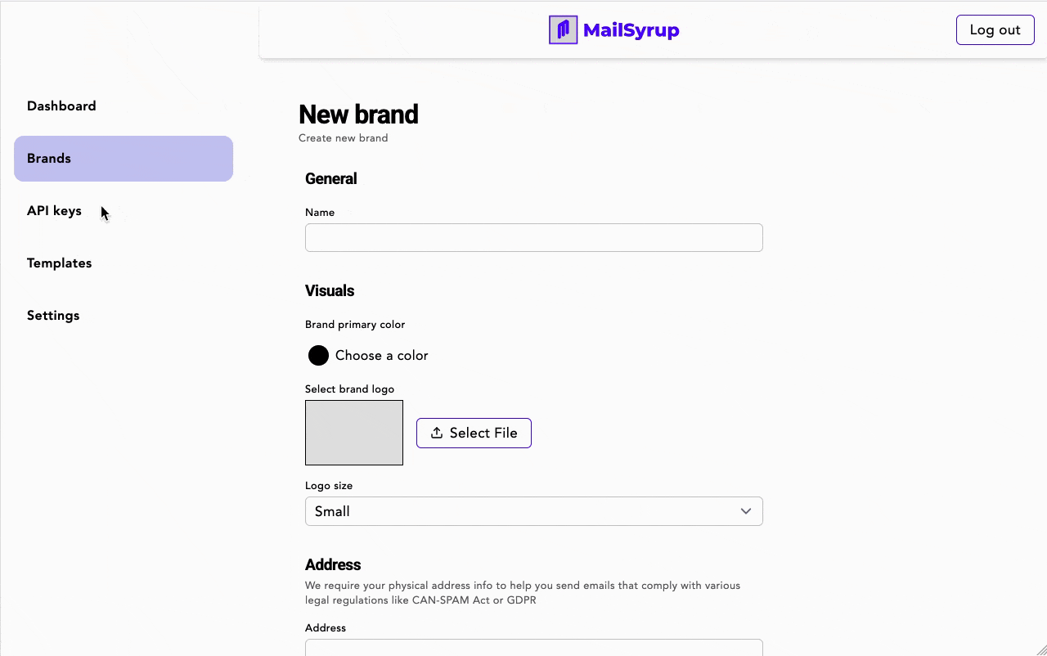Click the Select File button
Viewport: 1047px width, 656px height.
click(474, 433)
